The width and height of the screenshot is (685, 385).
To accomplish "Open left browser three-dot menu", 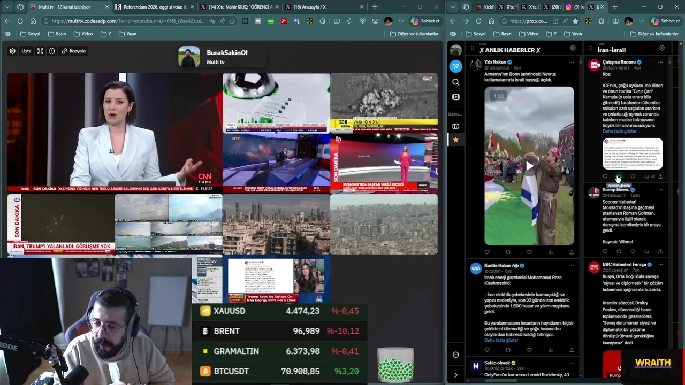I will [x=401, y=21].
